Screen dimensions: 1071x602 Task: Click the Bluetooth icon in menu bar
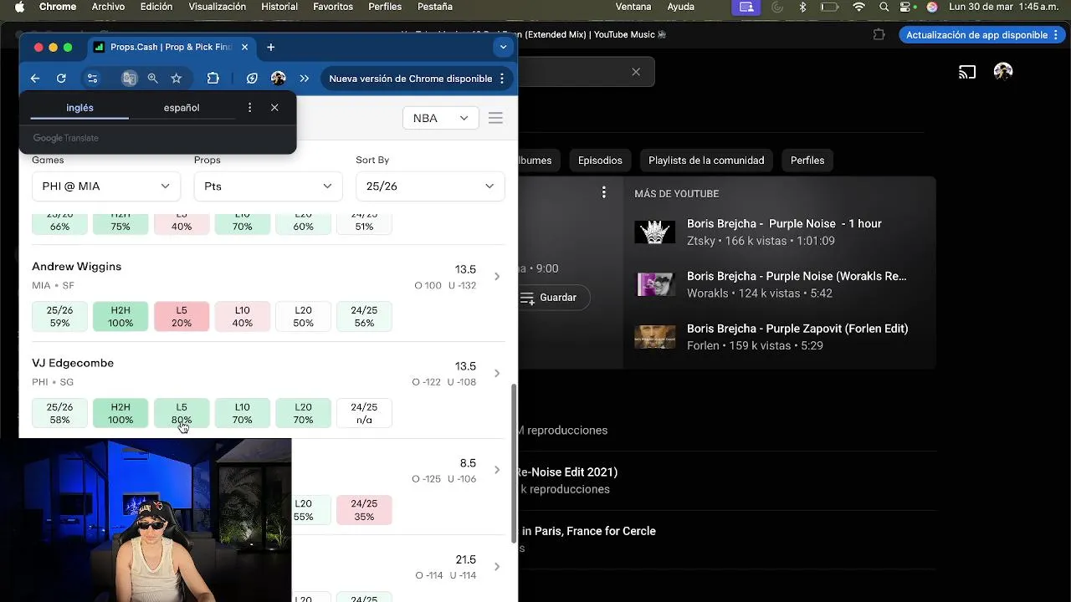802,7
